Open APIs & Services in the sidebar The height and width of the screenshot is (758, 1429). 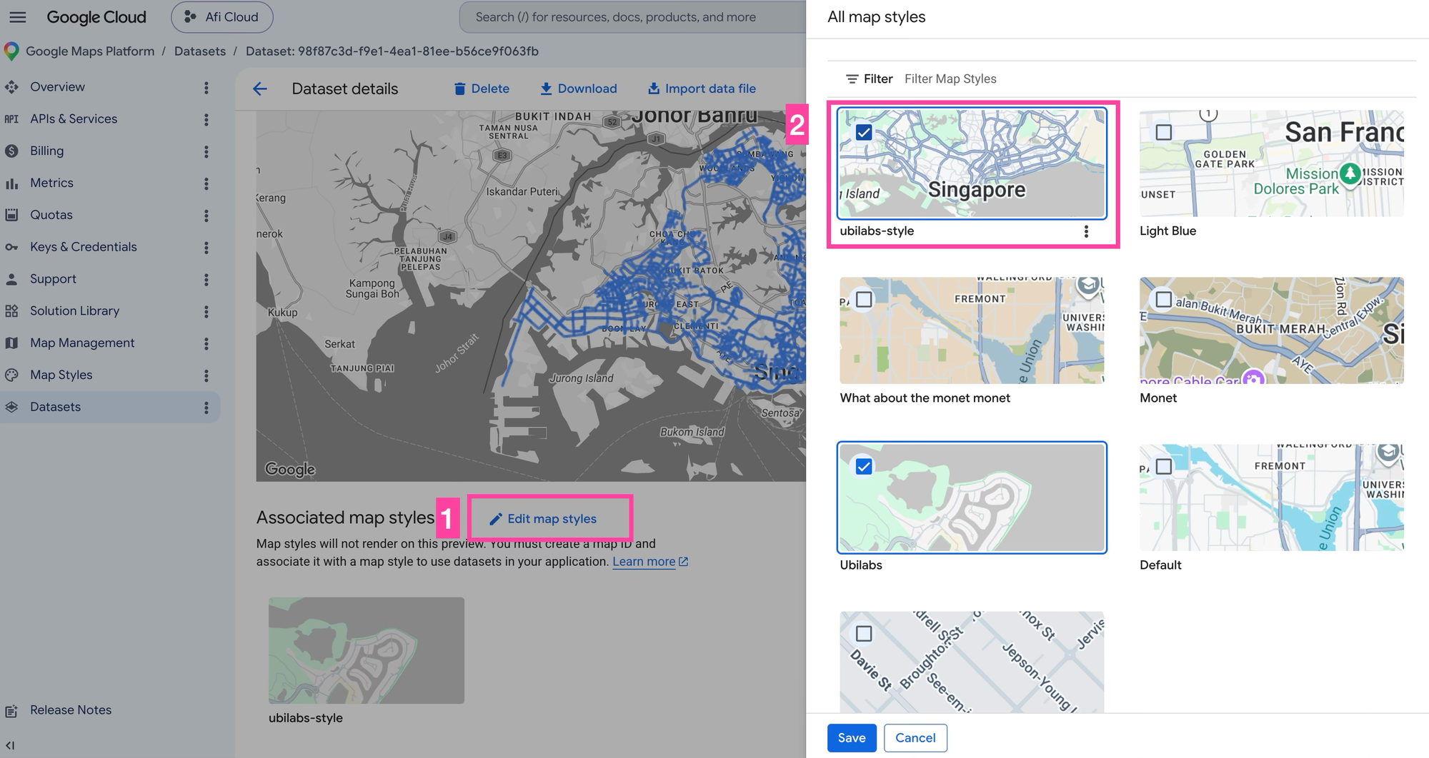[74, 119]
